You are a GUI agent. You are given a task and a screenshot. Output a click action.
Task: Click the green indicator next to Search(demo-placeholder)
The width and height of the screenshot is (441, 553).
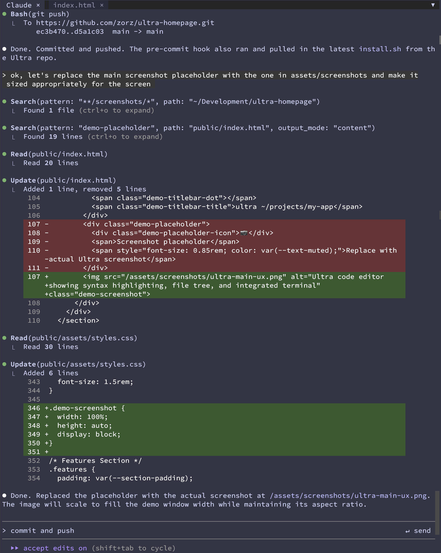tap(5, 128)
